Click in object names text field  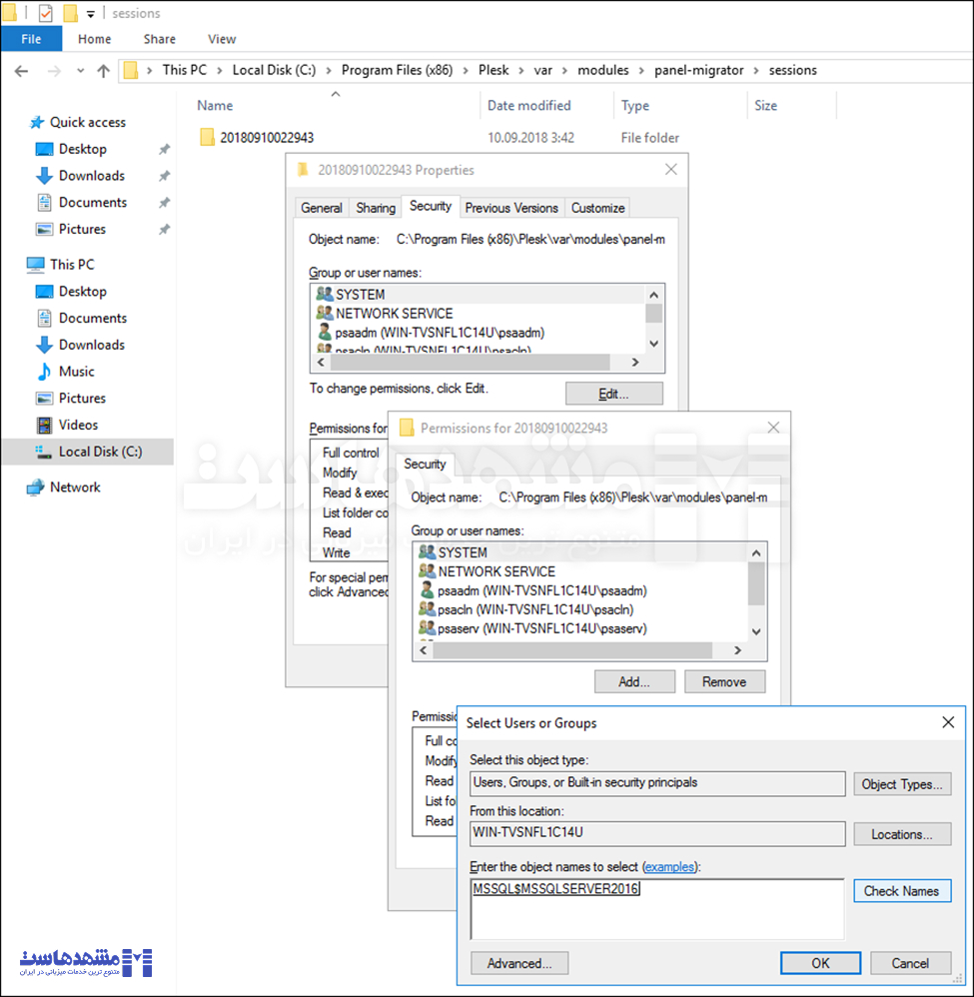click(657, 909)
